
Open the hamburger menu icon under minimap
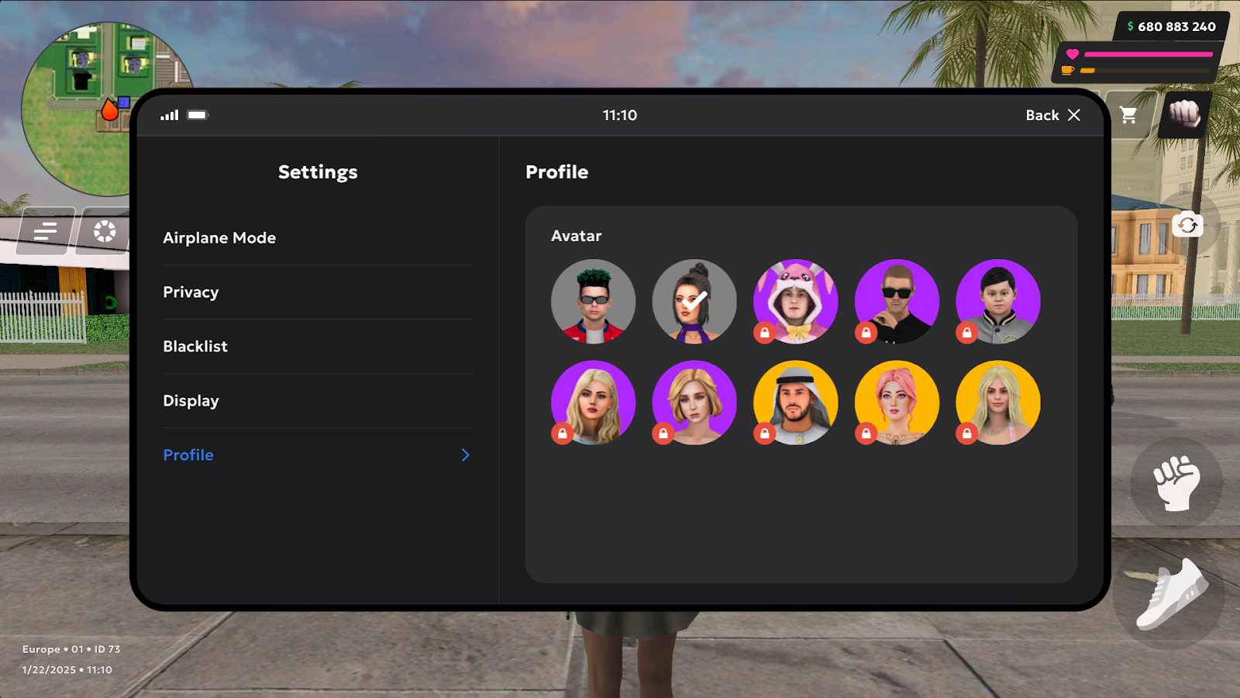tap(46, 230)
